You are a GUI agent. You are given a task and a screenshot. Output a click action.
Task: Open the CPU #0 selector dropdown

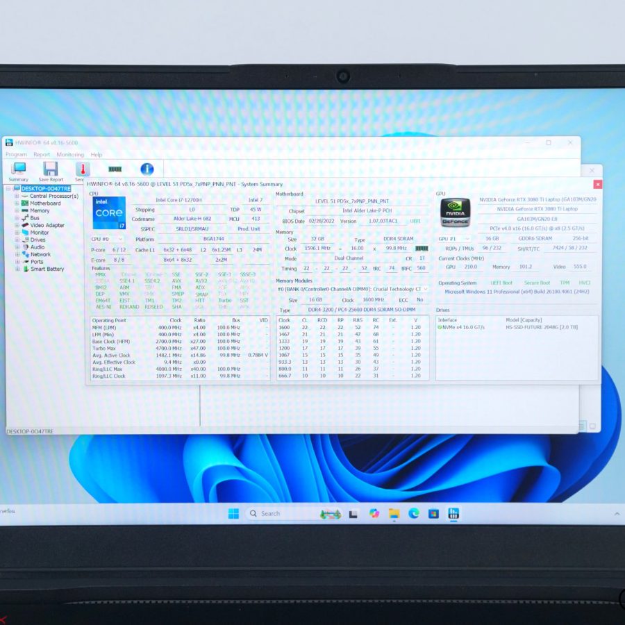point(107,239)
